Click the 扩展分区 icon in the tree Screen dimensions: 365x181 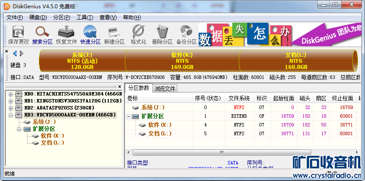[27, 129]
